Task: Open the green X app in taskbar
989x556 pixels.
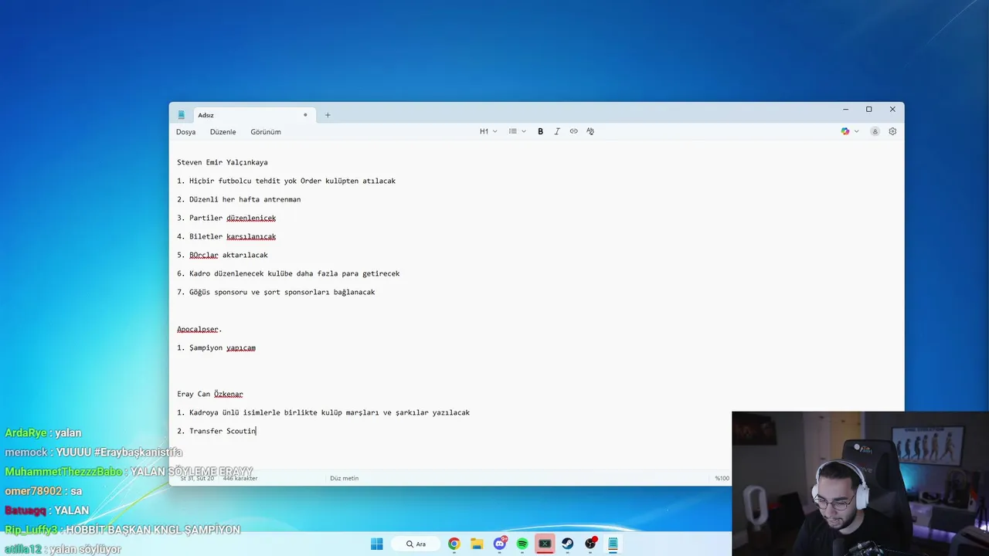Action: pos(545,544)
